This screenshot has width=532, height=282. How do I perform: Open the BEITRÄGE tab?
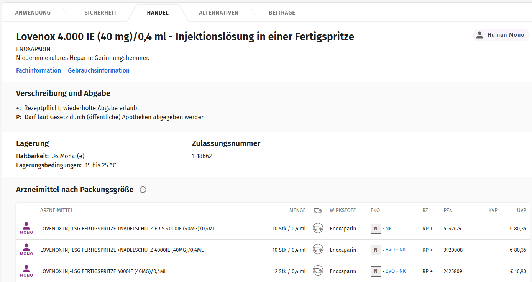click(282, 13)
